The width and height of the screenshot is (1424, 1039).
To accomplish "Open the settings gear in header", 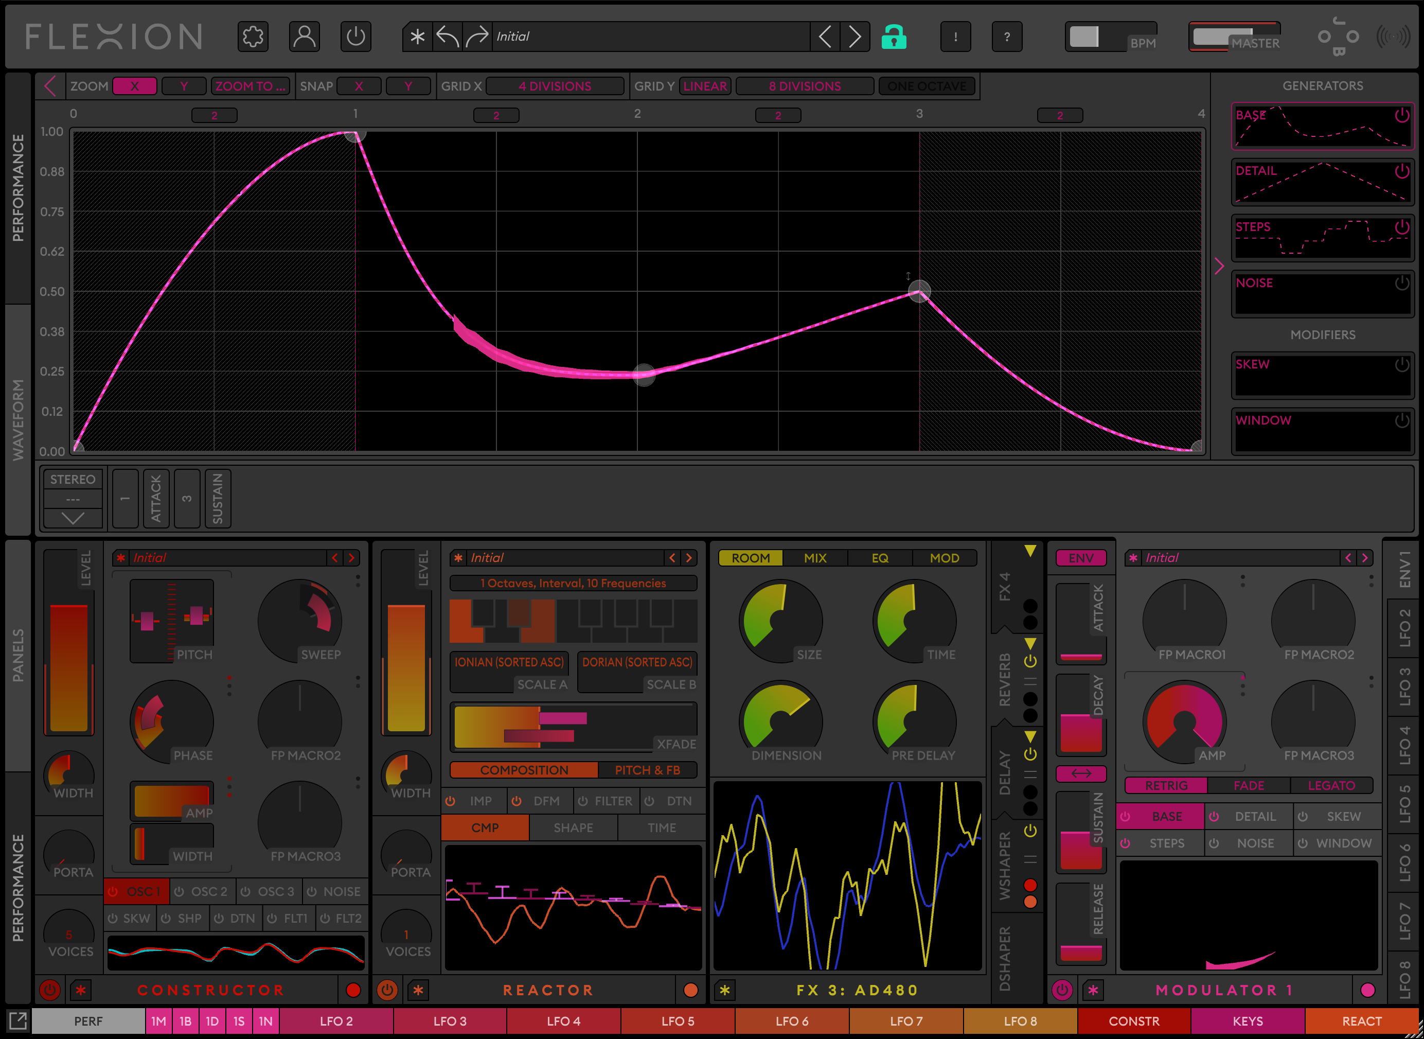I will pyautogui.click(x=253, y=37).
